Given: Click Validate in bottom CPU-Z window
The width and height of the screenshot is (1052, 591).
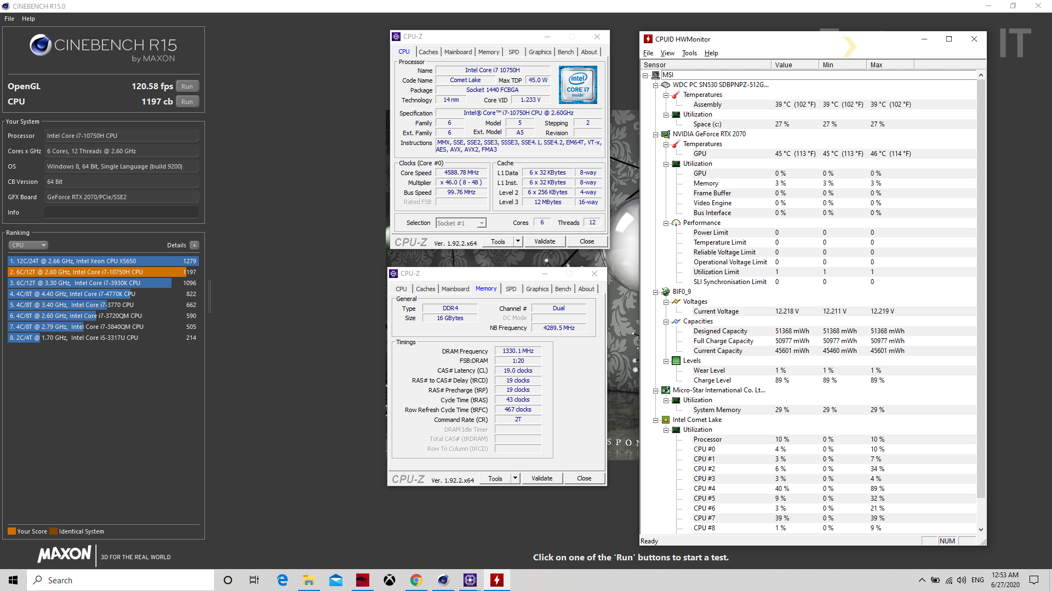Looking at the screenshot, I should 542,478.
